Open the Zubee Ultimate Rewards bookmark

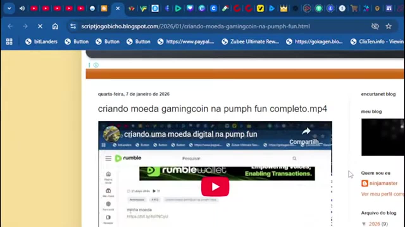[250, 42]
